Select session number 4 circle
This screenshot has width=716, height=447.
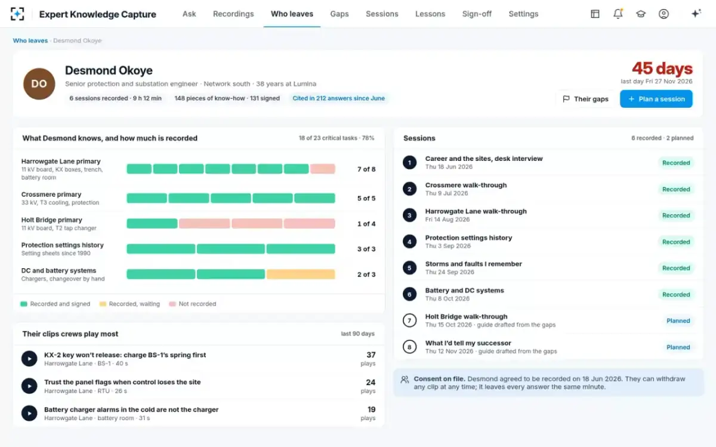pos(409,241)
